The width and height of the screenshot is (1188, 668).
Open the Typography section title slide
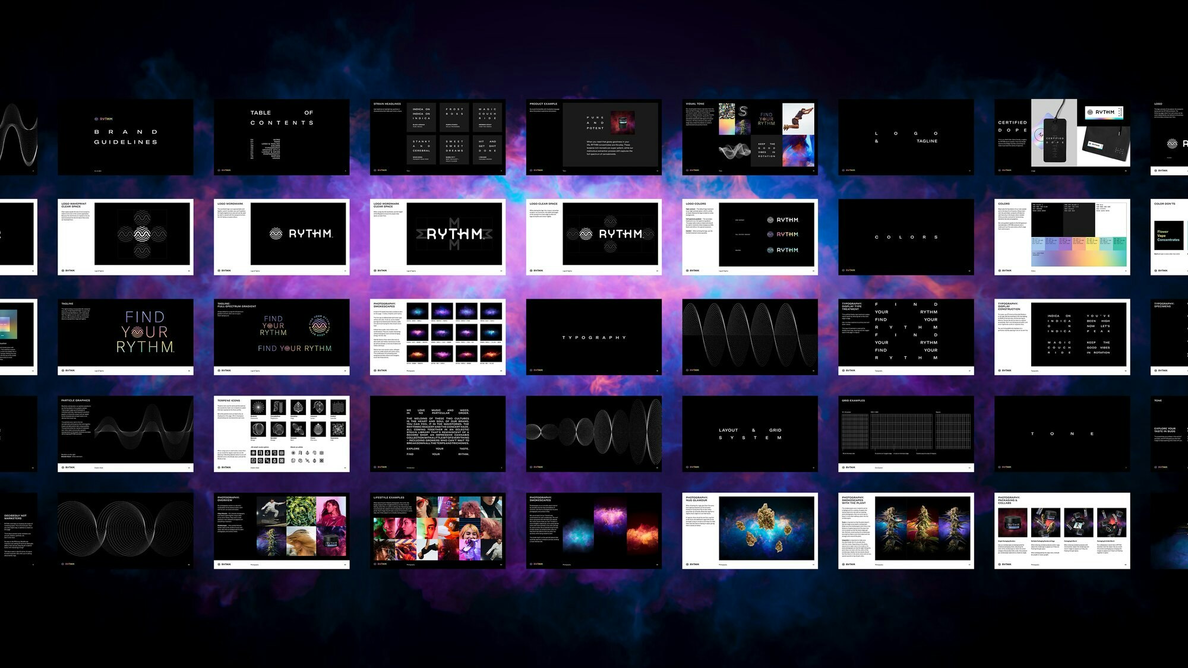pos(593,337)
